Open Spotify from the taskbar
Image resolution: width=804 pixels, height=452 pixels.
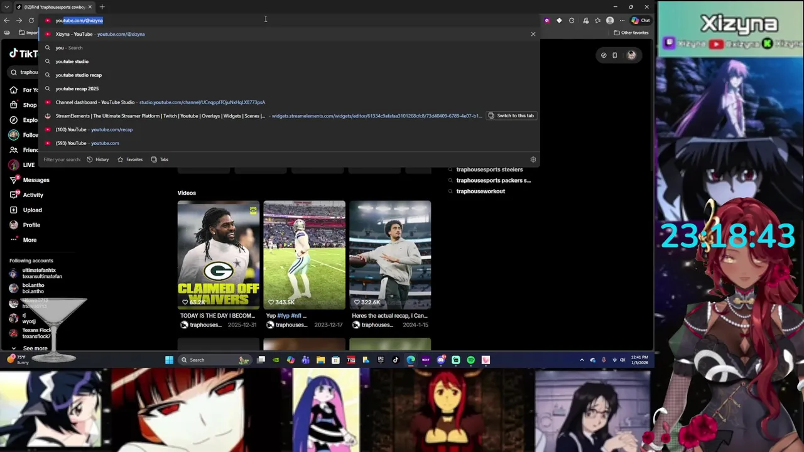[470, 360]
